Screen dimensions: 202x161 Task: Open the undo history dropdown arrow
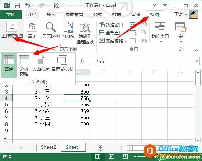[x=33, y=5]
